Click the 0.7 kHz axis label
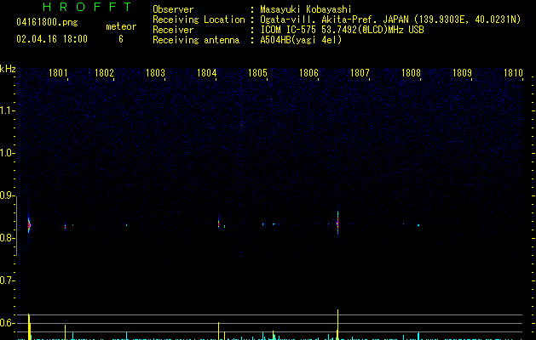 [x=7, y=280]
